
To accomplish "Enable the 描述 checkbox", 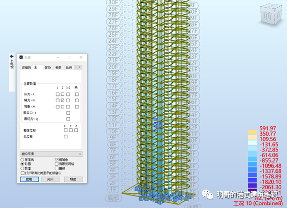I will coord(56,168).
